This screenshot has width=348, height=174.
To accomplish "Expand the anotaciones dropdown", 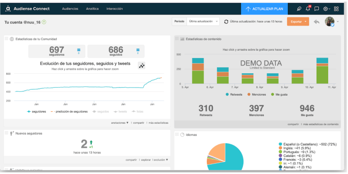I will [120, 123].
